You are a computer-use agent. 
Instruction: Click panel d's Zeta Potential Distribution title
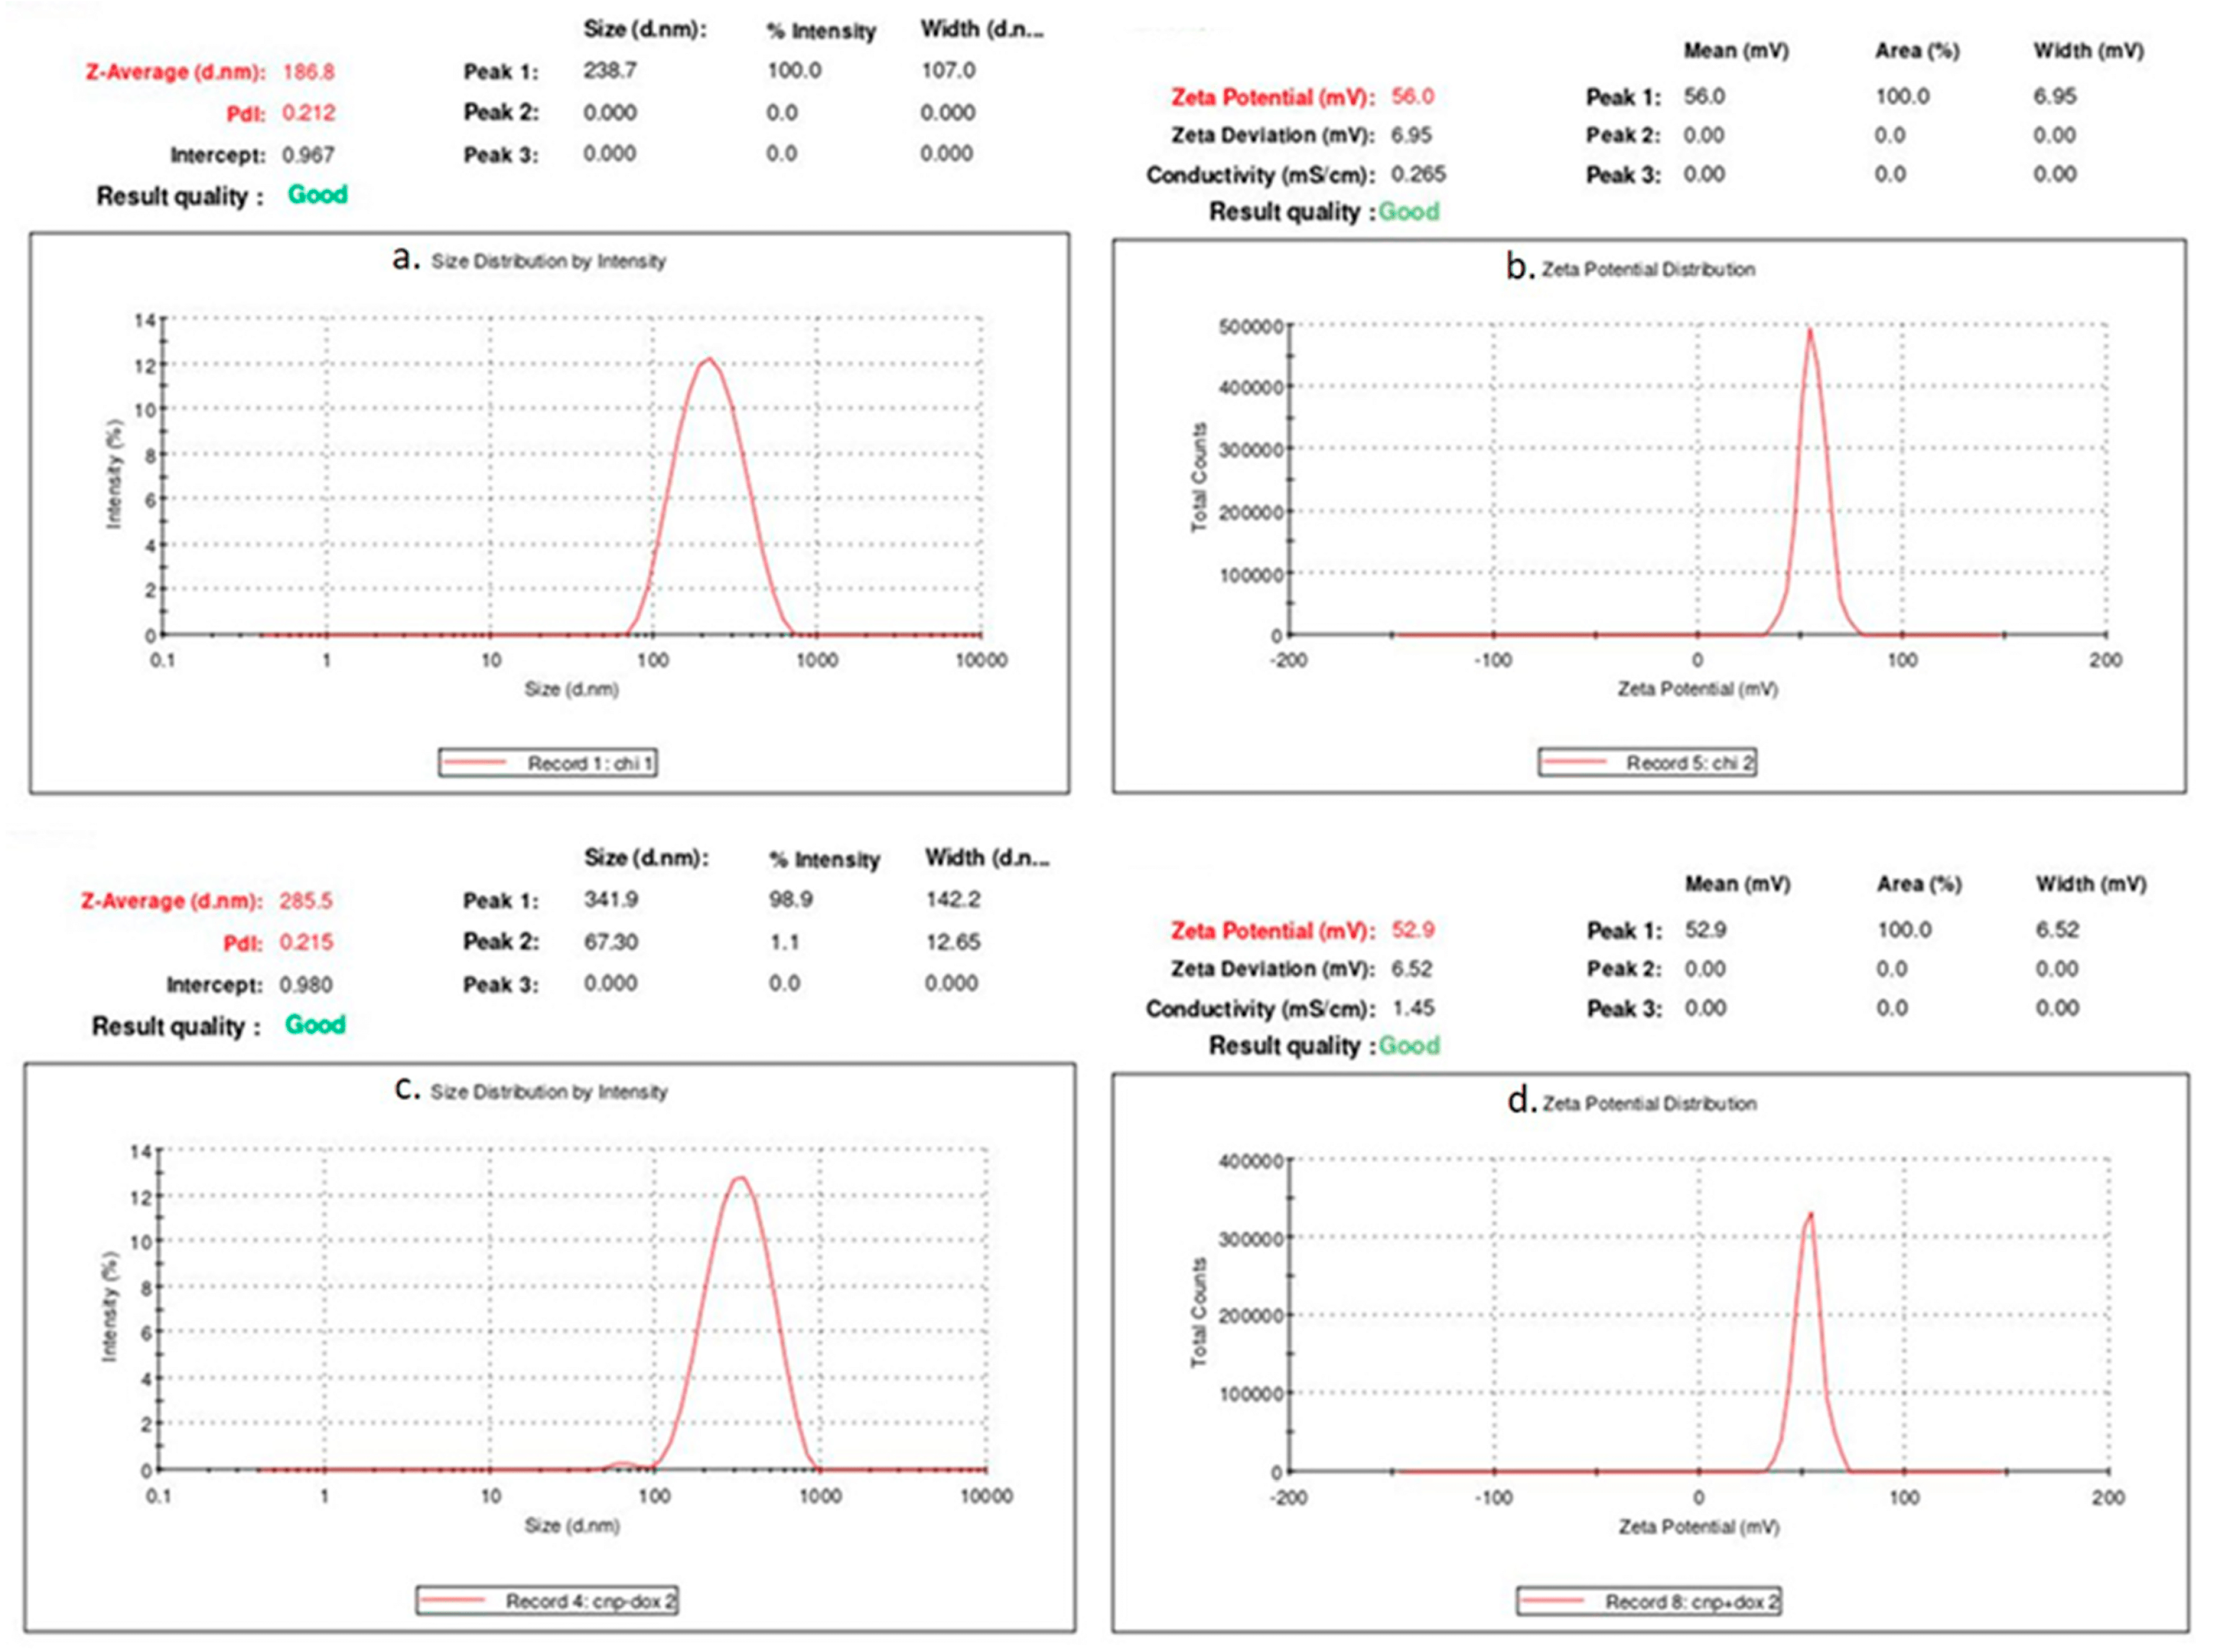pos(1649,1104)
